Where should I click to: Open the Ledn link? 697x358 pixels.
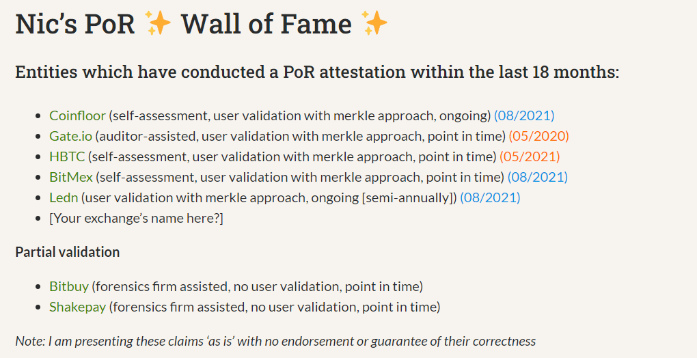(64, 197)
